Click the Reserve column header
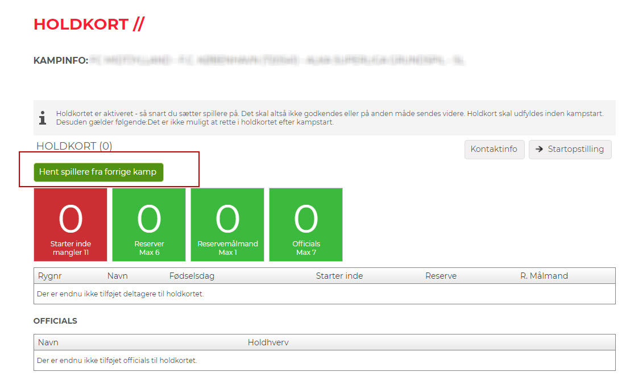This screenshot has height=380, width=630. click(441, 276)
